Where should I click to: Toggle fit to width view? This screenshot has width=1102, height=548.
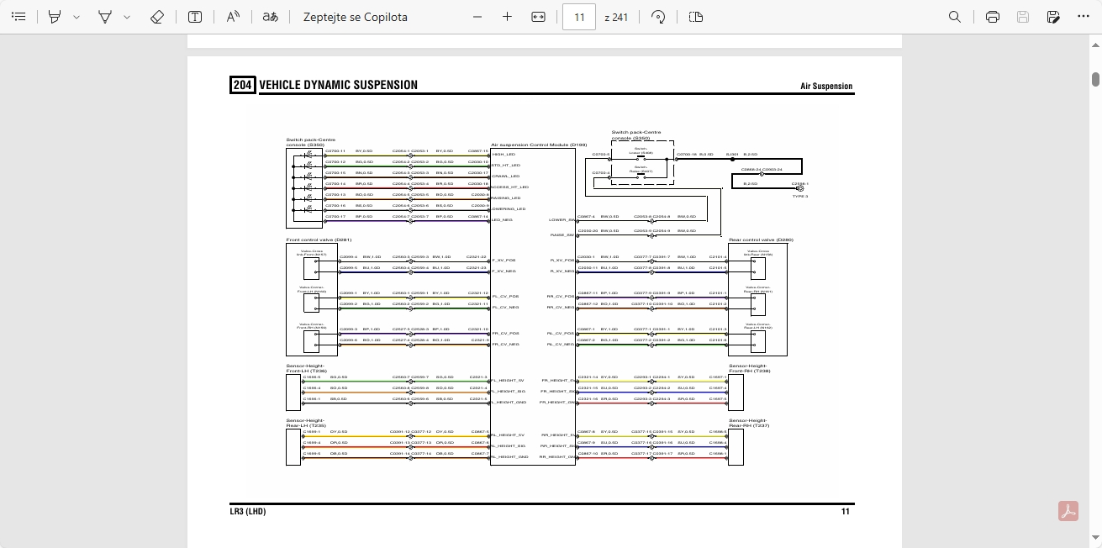[x=539, y=17]
